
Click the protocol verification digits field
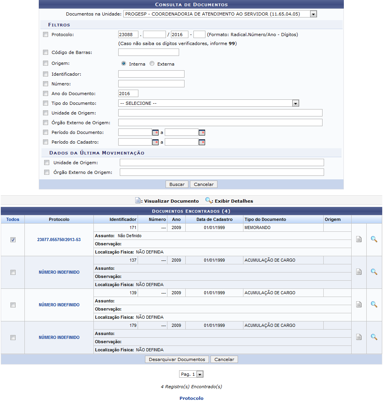click(x=199, y=35)
